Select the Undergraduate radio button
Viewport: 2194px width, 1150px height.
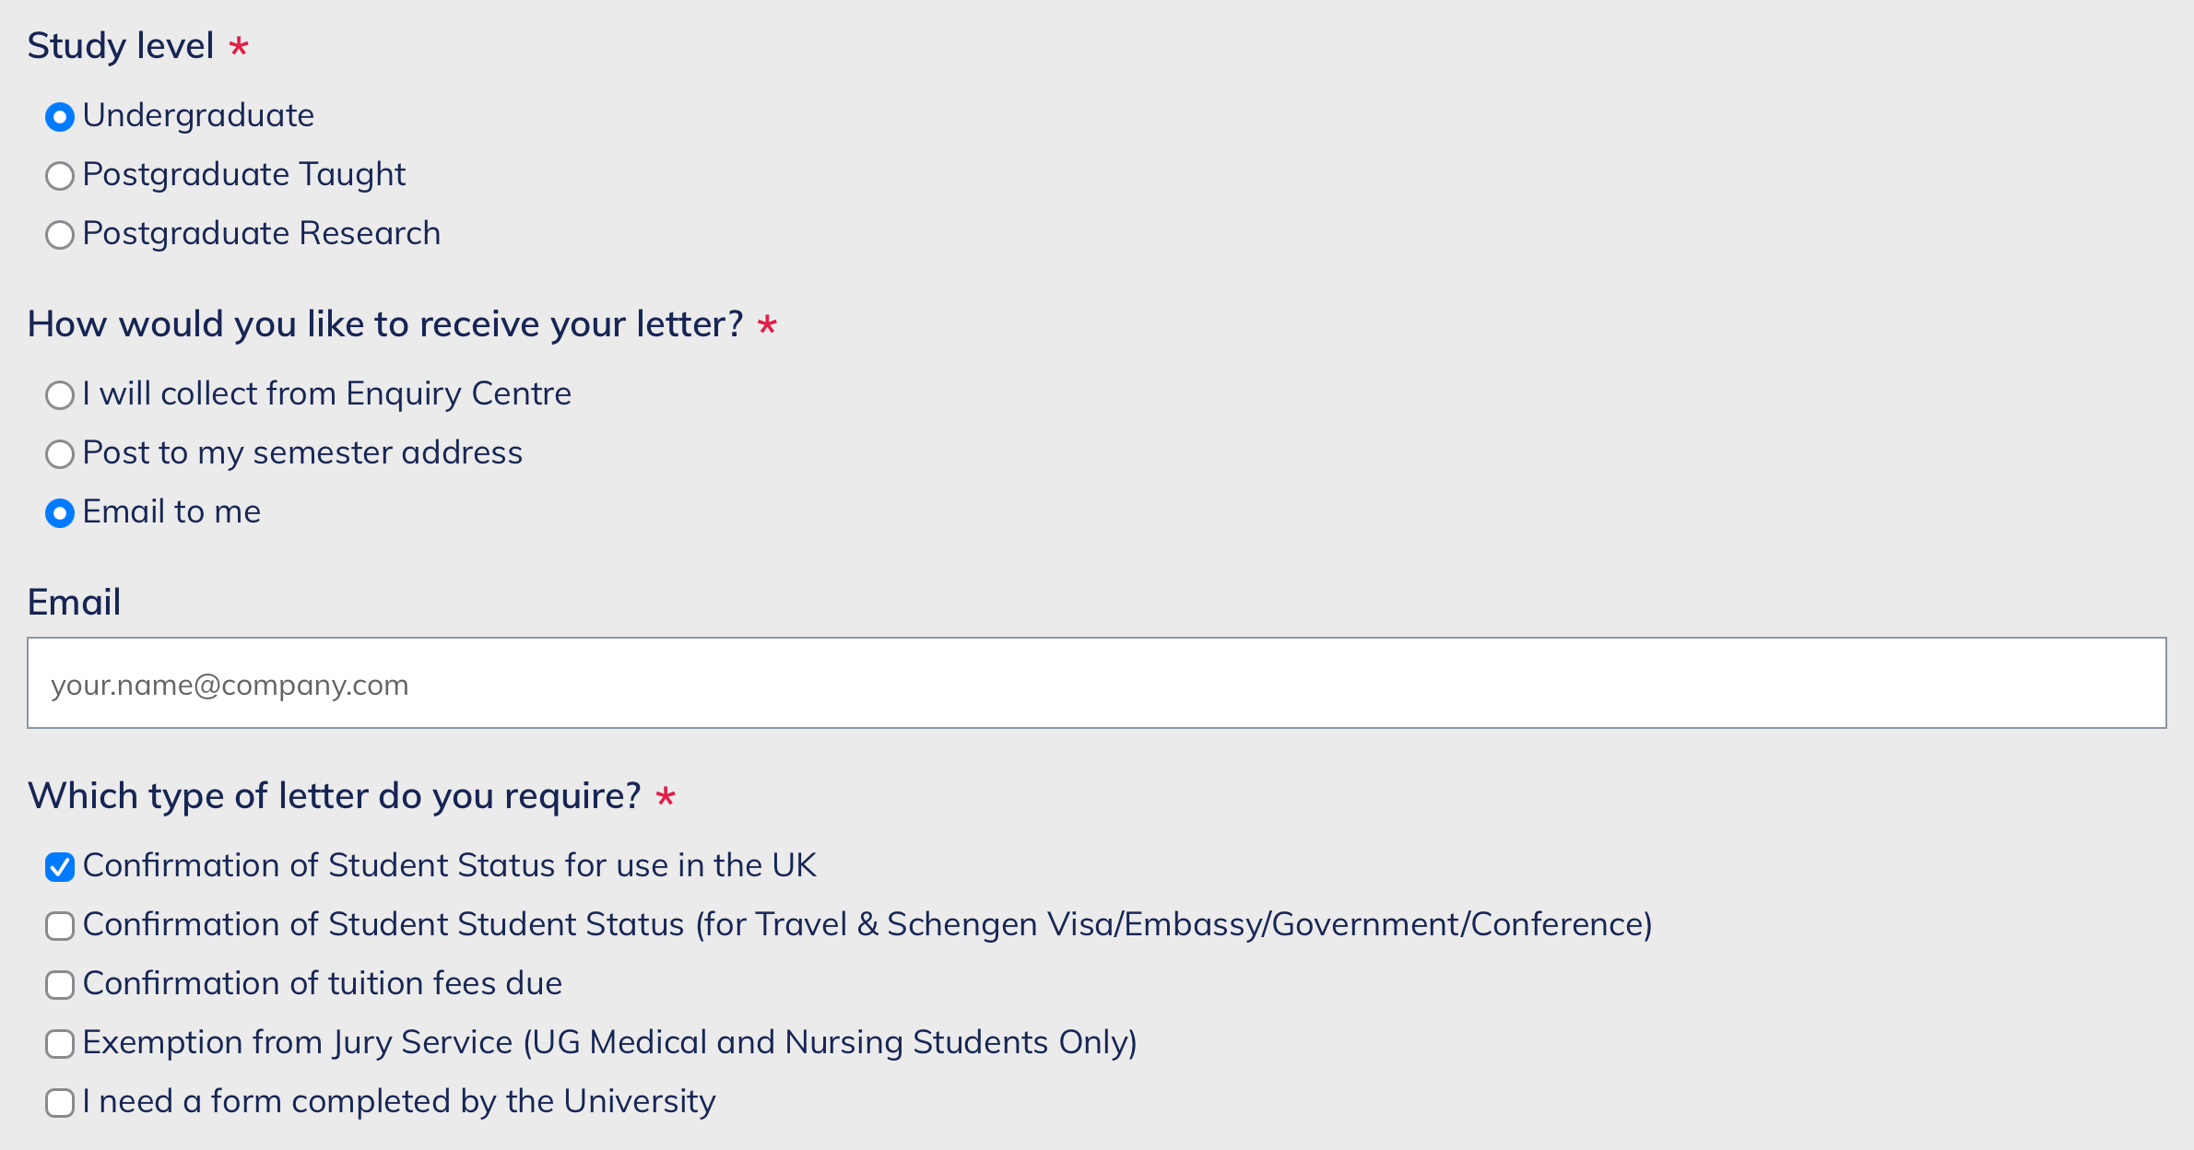click(x=60, y=117)
